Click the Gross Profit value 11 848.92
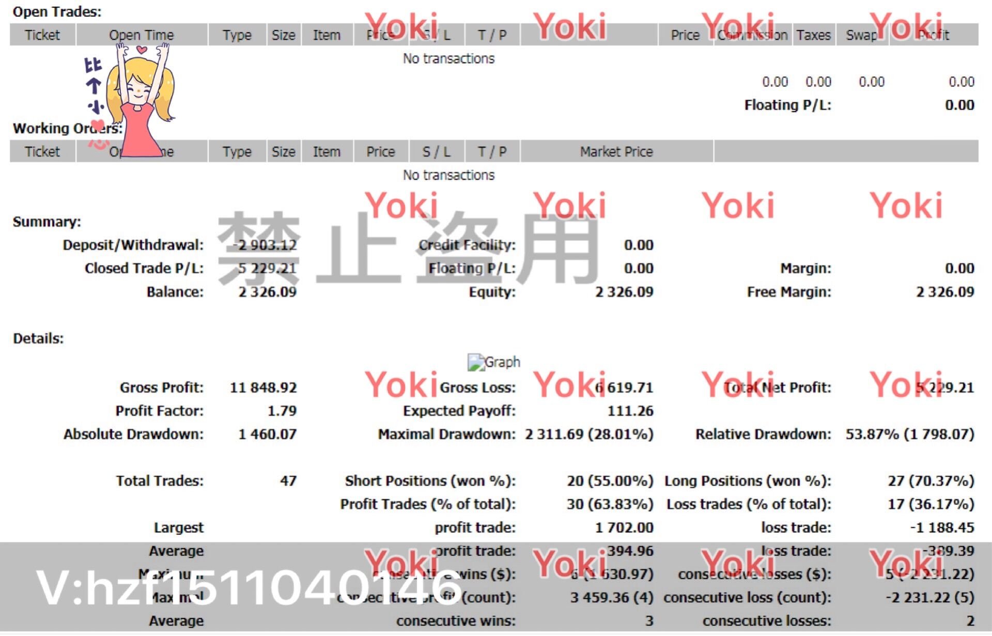The height and width of the screenshot is (636, 992). click(x=263, y=387)
